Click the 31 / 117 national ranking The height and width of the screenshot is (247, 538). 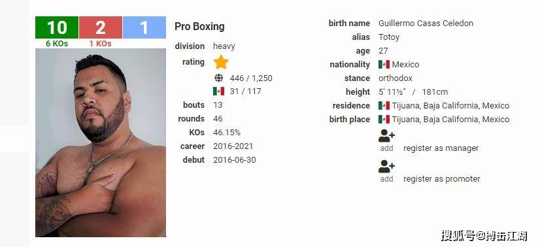click(246, 91)
